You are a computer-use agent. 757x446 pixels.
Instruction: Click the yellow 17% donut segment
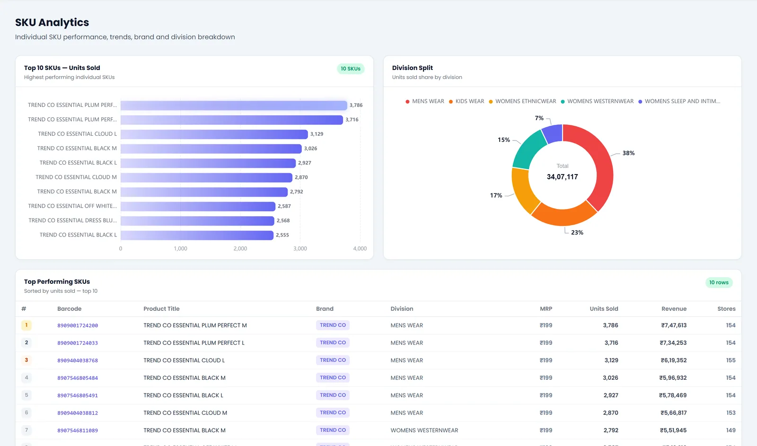(523, 192)
